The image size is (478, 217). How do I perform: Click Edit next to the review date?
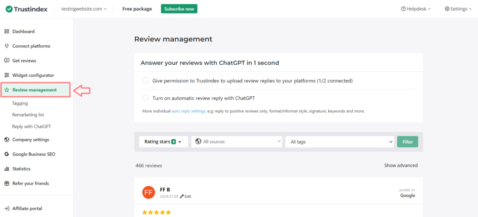pos(188,197)
